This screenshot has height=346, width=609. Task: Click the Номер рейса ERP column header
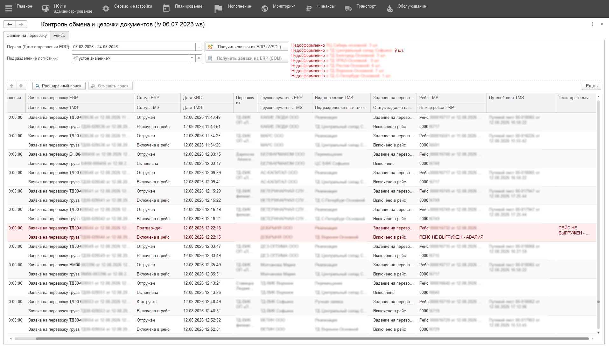pos(452,108)
